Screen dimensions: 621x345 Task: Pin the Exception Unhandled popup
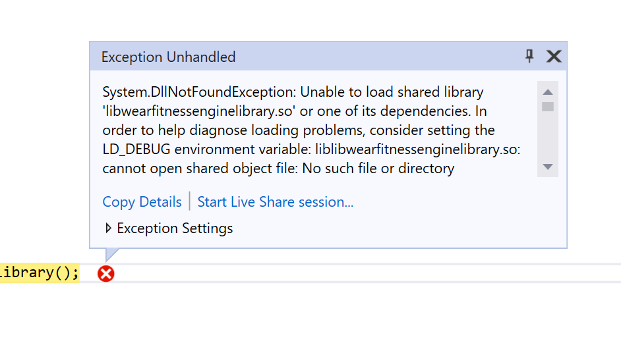coord(529,57)
